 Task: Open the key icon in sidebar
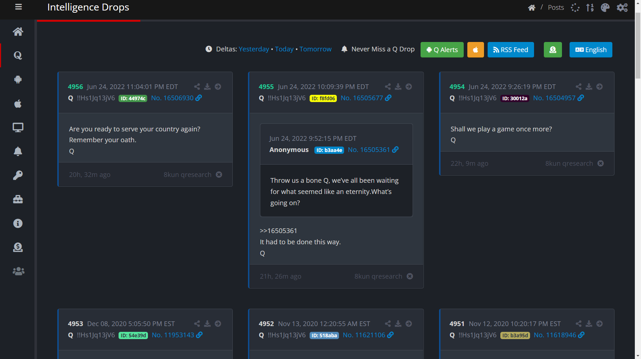coord(18,176)
